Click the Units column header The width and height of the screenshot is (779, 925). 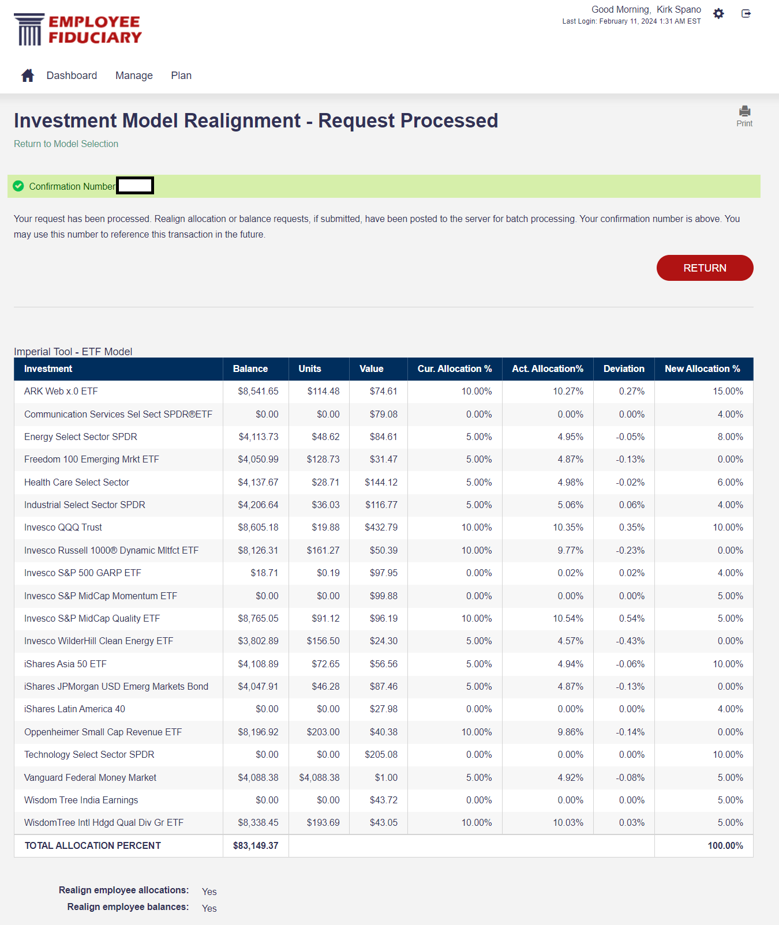click(319, 369)
